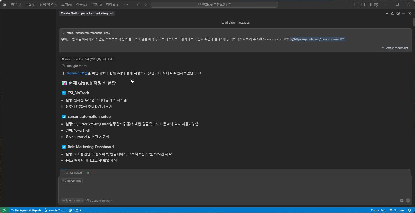
Task: Click the '용도: 마케팅 대시보드 및 웹앱 제작' bullet
Action: click(x=91, y=161)
